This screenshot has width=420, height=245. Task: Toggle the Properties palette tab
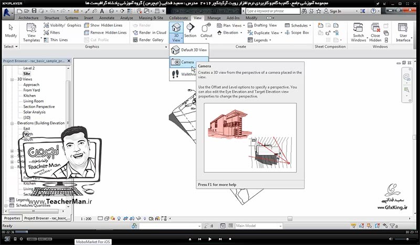click(12, 218)
